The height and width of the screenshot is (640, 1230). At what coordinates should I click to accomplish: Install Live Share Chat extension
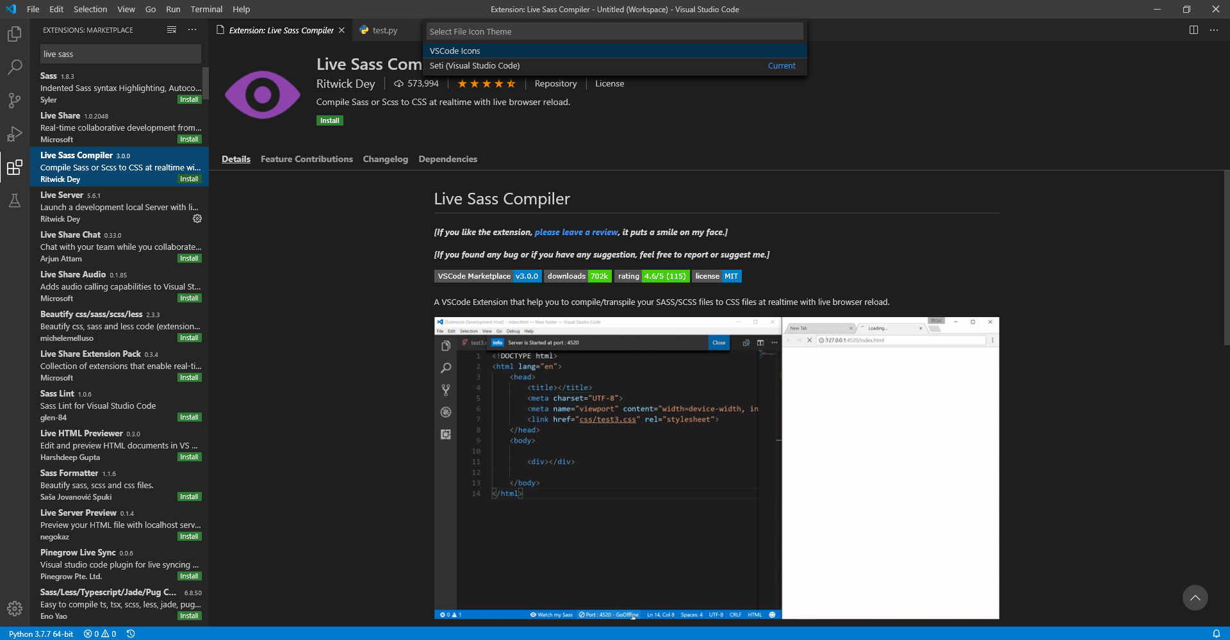189,258
